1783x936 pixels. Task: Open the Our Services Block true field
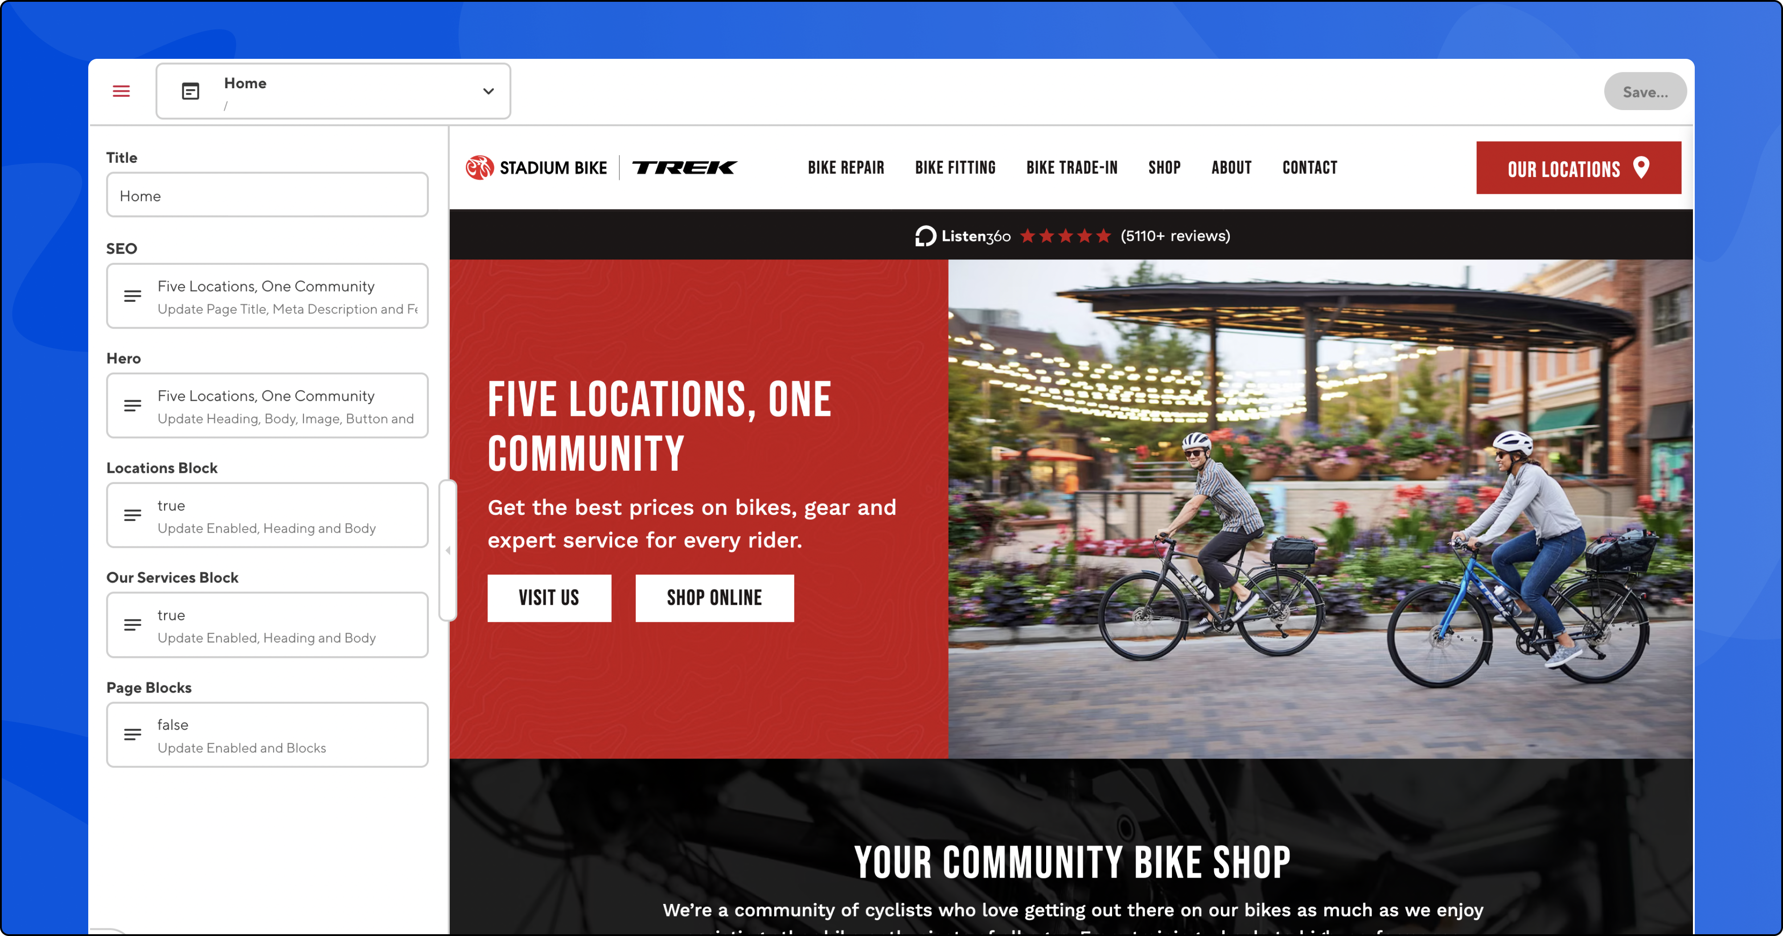coord(267,625)
